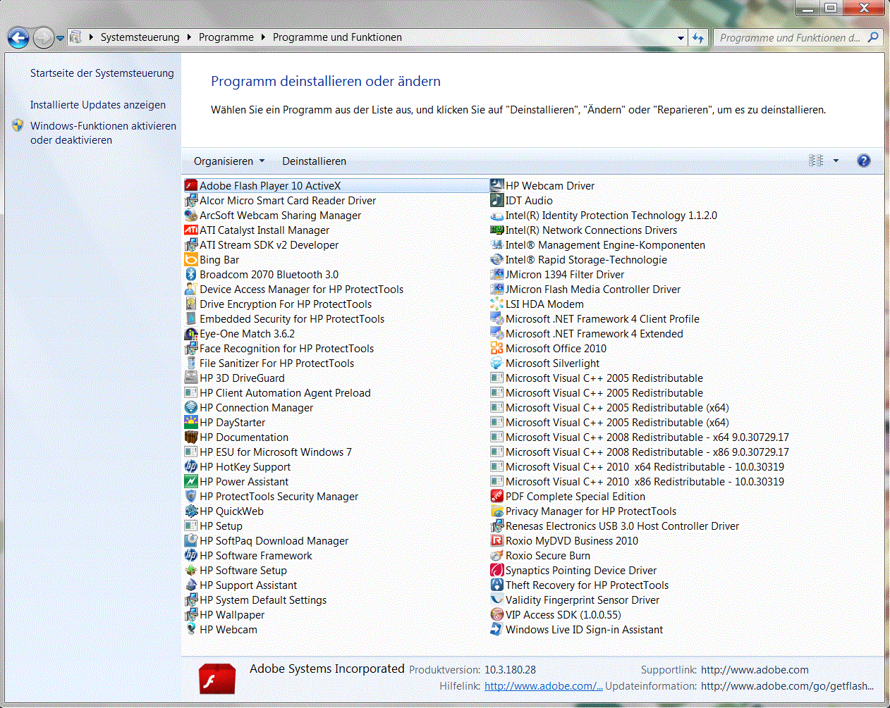This screenshot has height=708, width=890.
Task: Open the adobe.com Hilfelink hyperlink
Action: [543, 686]
